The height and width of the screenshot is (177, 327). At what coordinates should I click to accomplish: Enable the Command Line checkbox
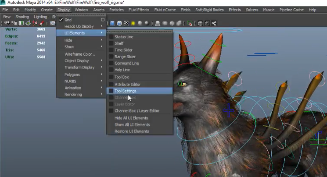click(111, 63)
